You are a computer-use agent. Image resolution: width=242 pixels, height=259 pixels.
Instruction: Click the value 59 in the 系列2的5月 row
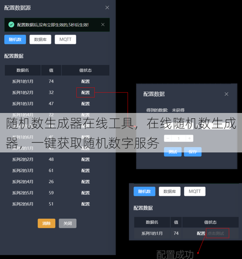[x=51, y=193]
